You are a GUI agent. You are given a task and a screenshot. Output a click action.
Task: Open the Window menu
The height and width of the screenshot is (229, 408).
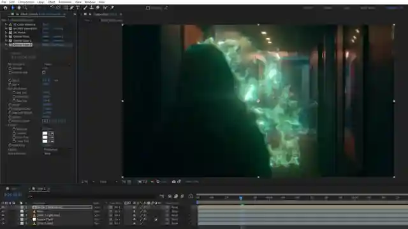(x=90, y=2)
